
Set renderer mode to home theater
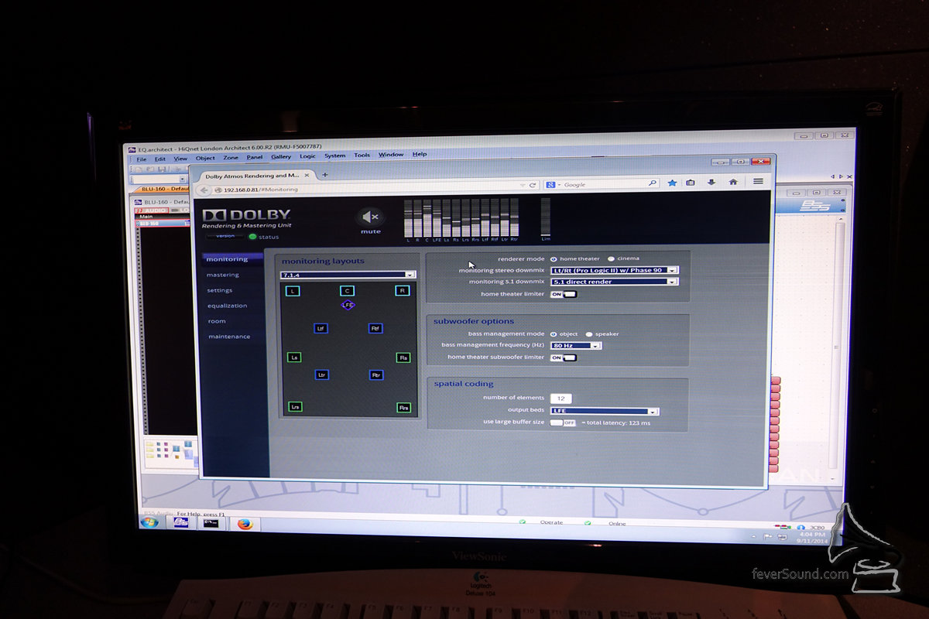tap(553, 258)
